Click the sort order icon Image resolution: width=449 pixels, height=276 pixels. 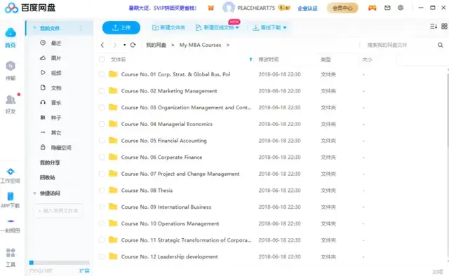pyautogui.click(x=434, y=27)
